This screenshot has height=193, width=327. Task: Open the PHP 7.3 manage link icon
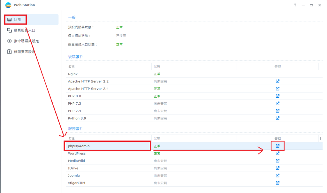pyautogui.click(x=278, y=103)
